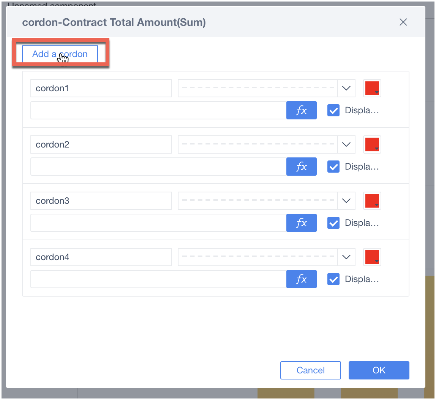This screenshot has width=436, height=400.
Task: Click the cordon2 name field
Action: 101,144
